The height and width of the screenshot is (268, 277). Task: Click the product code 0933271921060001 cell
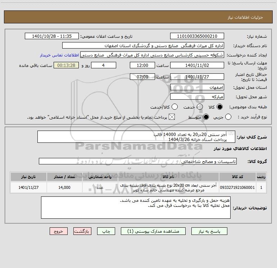237,187
